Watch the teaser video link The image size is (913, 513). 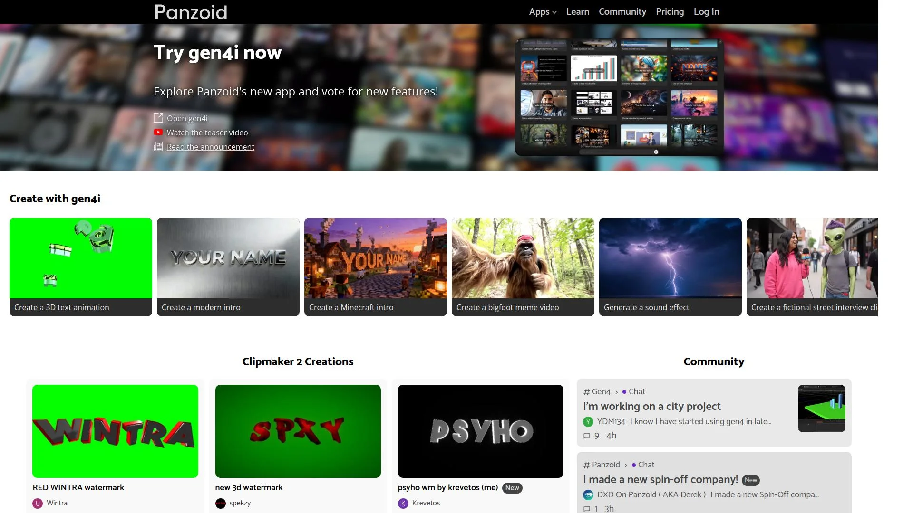[207, 133]
